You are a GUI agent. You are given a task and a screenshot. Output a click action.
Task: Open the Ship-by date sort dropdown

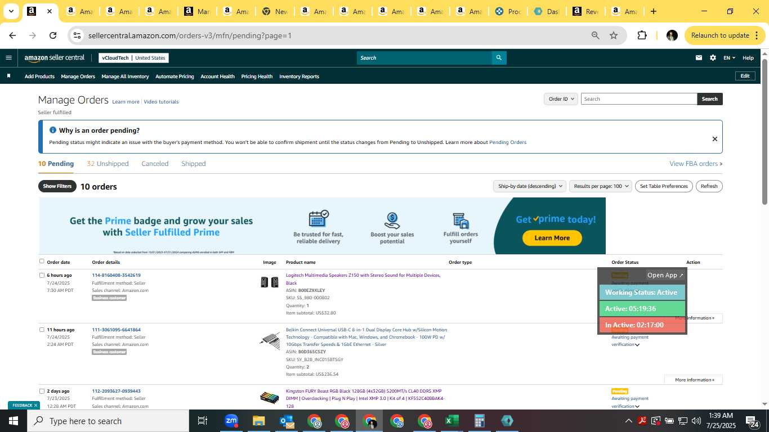(x=529, y=186)
